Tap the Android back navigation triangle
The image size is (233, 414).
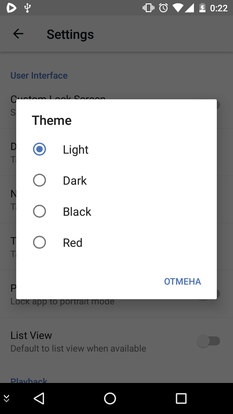point(39,398)
